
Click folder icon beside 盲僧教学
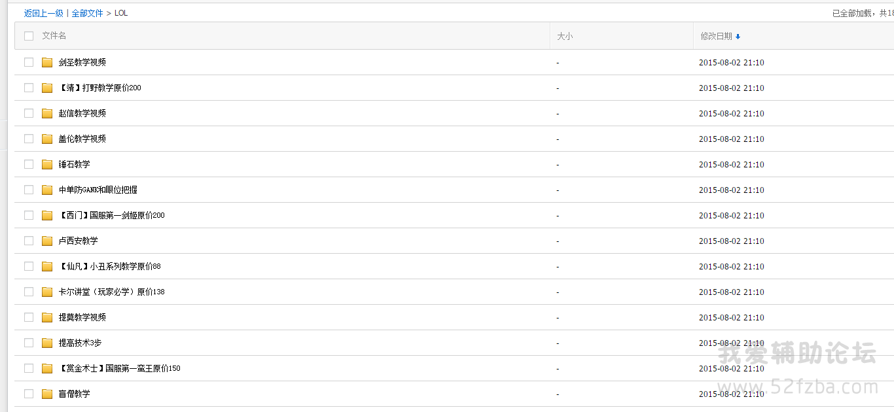coord(47,394)
